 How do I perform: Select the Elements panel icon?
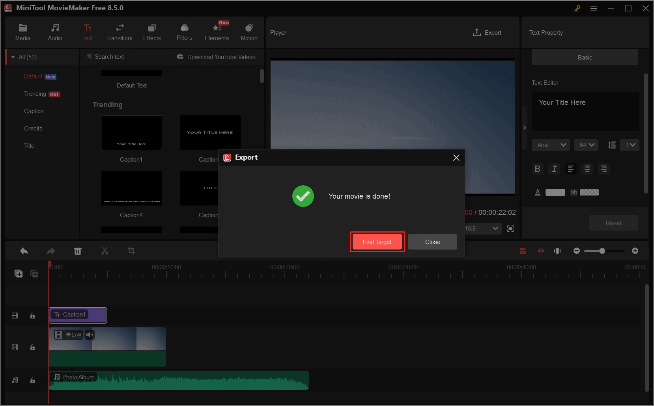[x=217, y=32]
